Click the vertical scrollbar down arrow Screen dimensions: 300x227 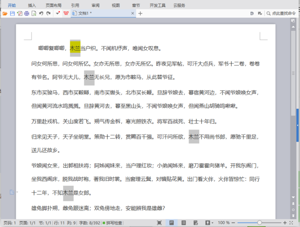pos(293,197)
